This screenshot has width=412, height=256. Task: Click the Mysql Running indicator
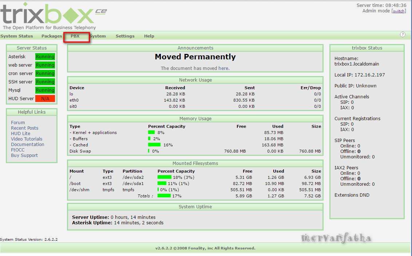(45, 90)
